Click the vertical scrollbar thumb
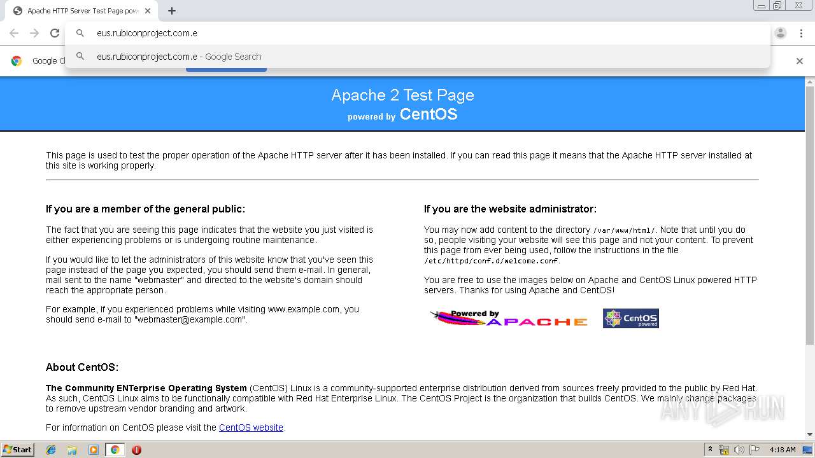The image size is (815, 458). point(810,216)
